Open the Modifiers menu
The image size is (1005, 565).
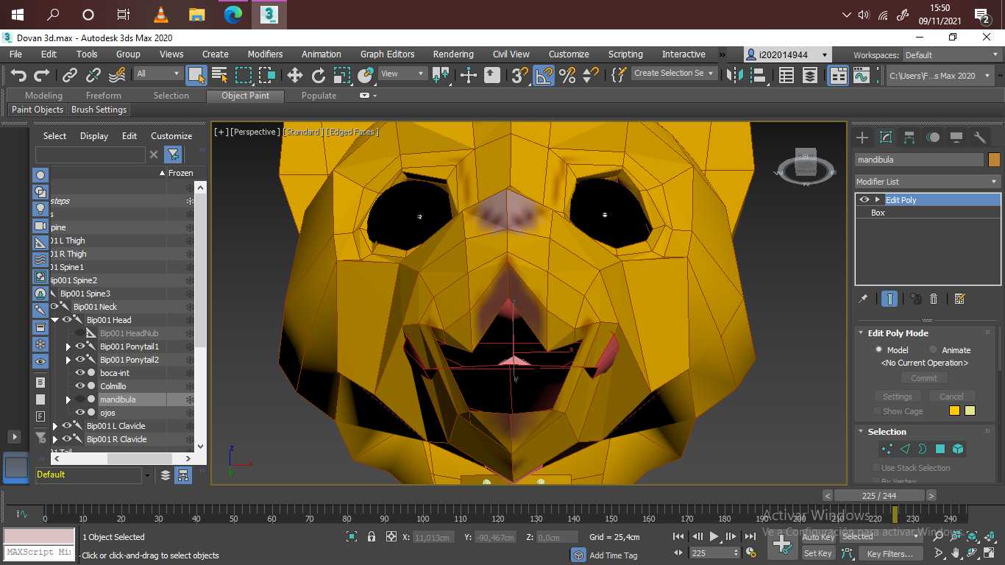[x=265, y=54]
